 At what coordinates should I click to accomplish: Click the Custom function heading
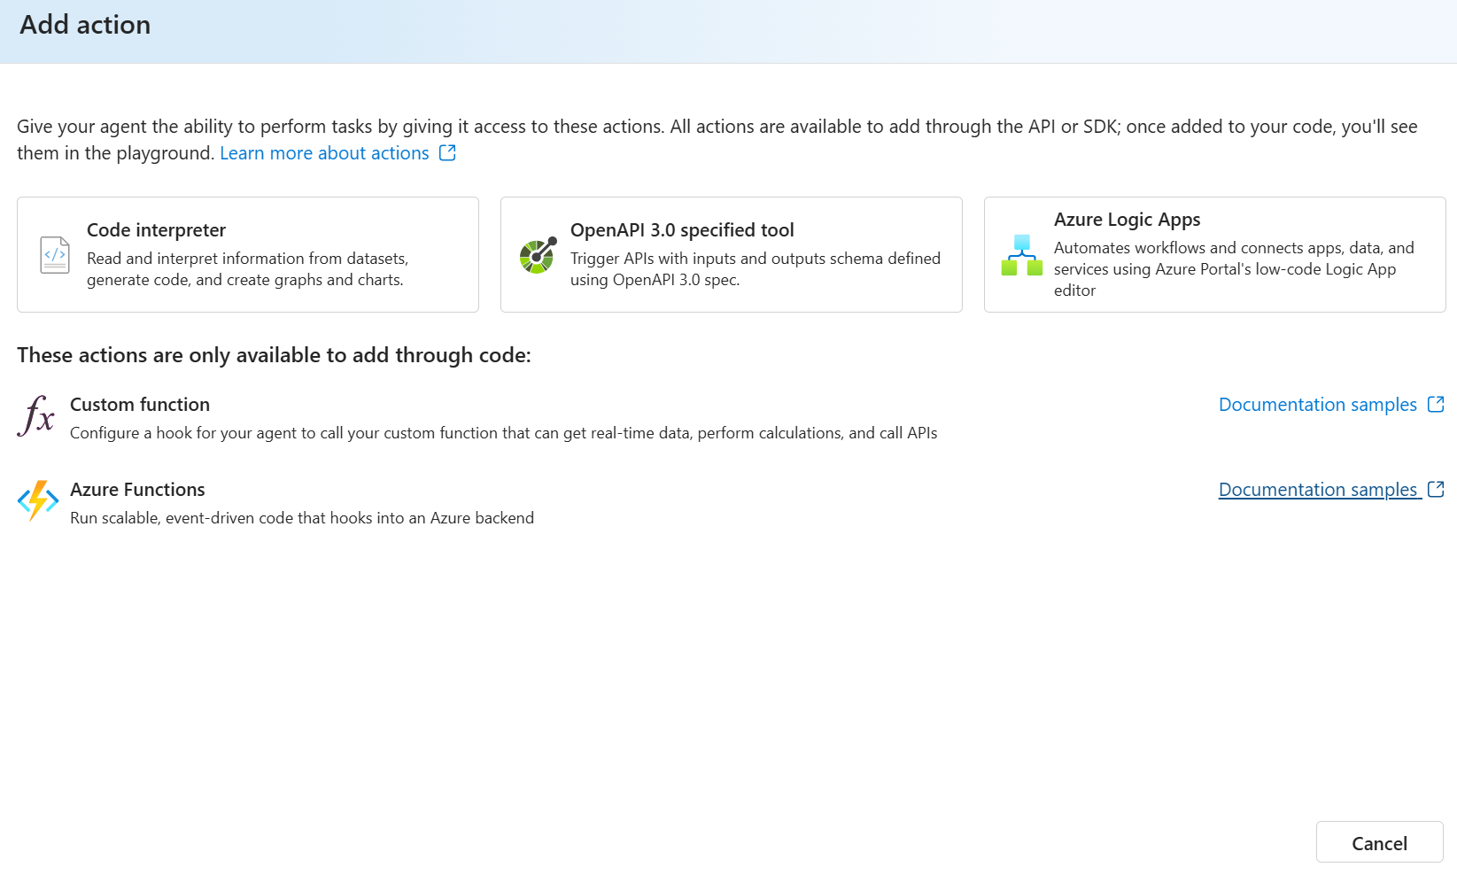(x=140, y=405)
